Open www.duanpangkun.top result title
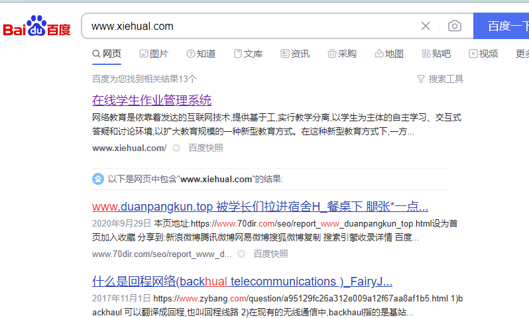Screen dimensions: 529x318 tap(260, 207)
